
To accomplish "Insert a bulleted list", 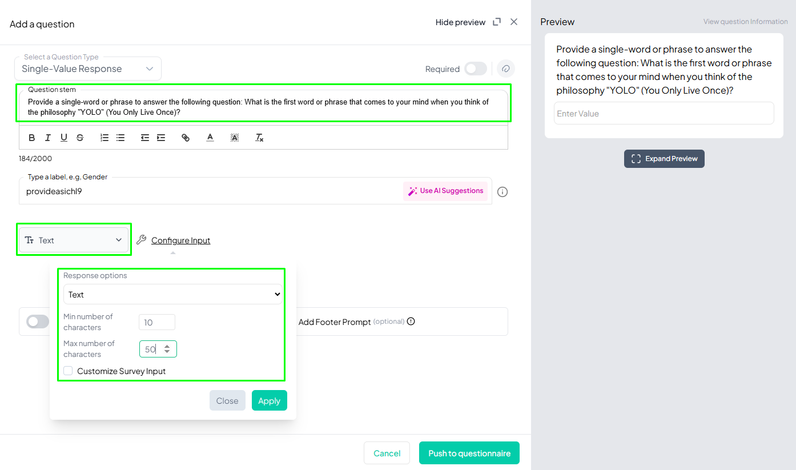I will (120, 138).
